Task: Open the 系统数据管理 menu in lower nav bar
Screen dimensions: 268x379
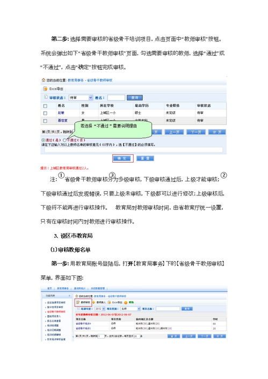Action: tap(98, 289)
